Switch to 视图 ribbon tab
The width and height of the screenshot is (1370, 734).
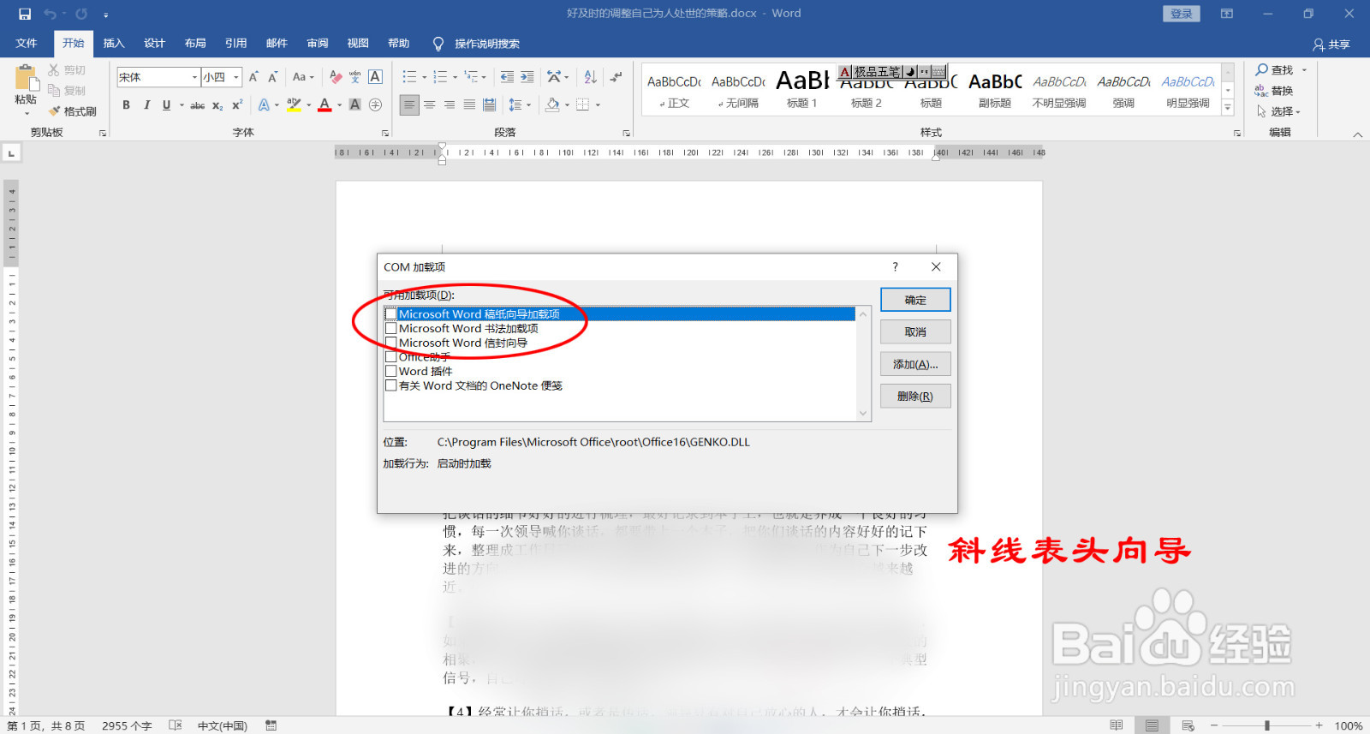click(358, 44)
